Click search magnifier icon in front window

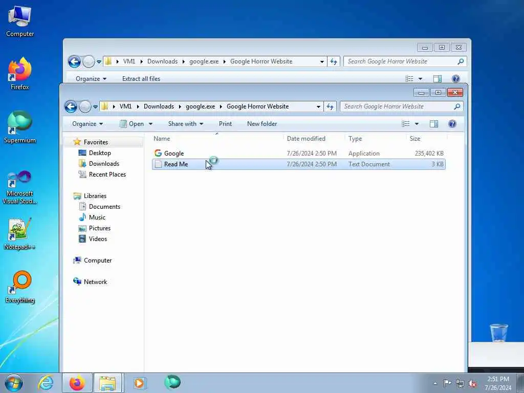coord(457,106)
